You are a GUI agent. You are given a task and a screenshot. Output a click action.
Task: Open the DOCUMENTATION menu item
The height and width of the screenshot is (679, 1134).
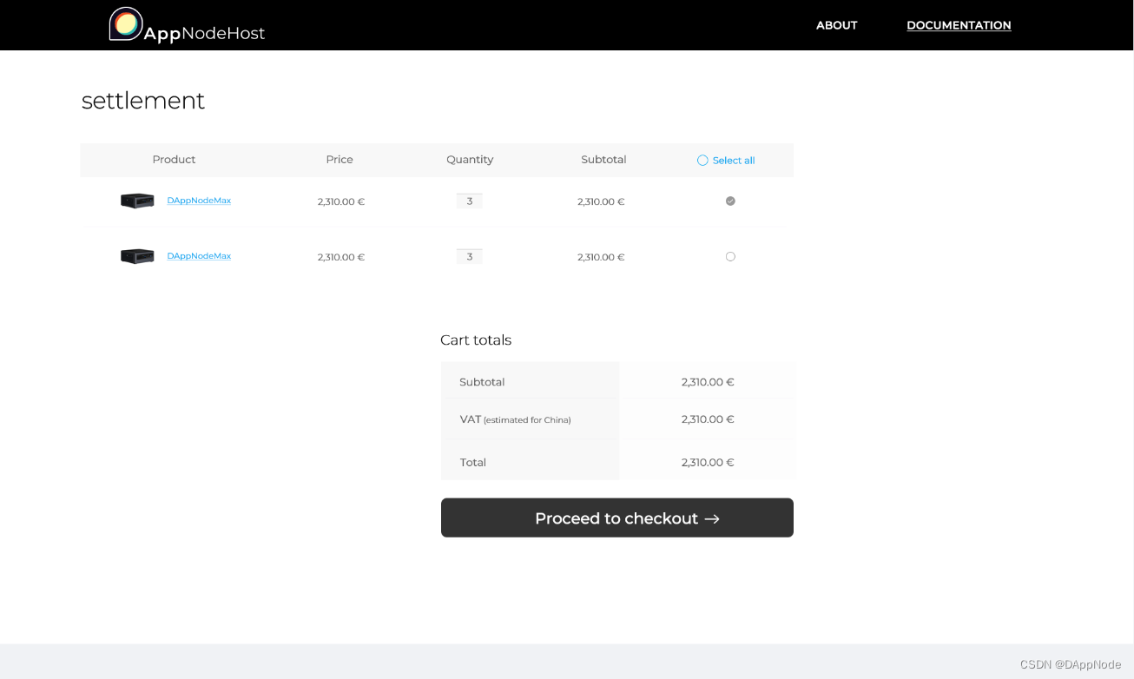[959, 25]
